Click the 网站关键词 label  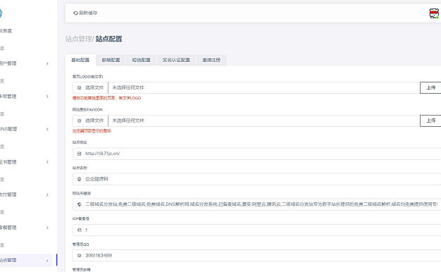point(82,194)
